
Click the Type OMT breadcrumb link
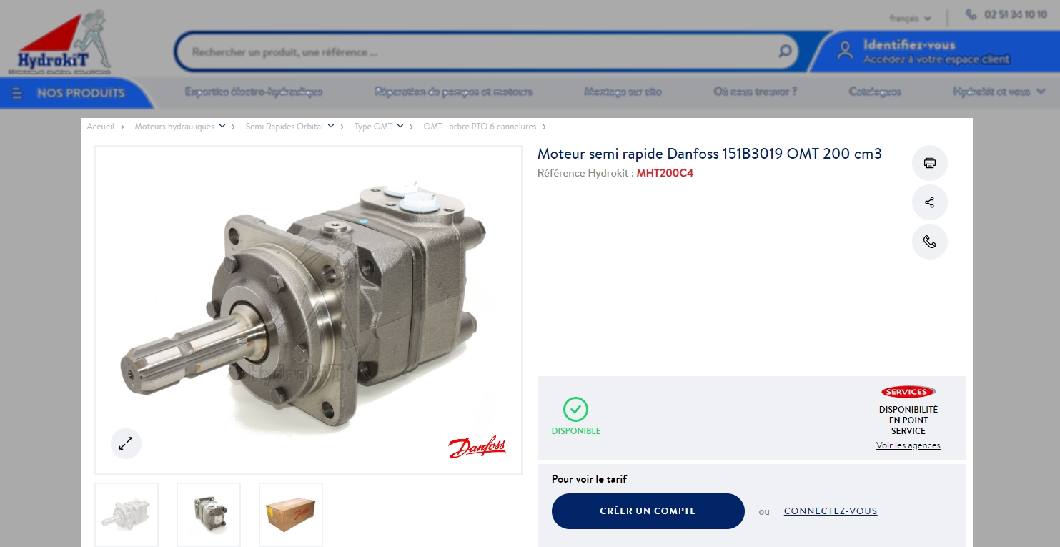tap(373, 127)
